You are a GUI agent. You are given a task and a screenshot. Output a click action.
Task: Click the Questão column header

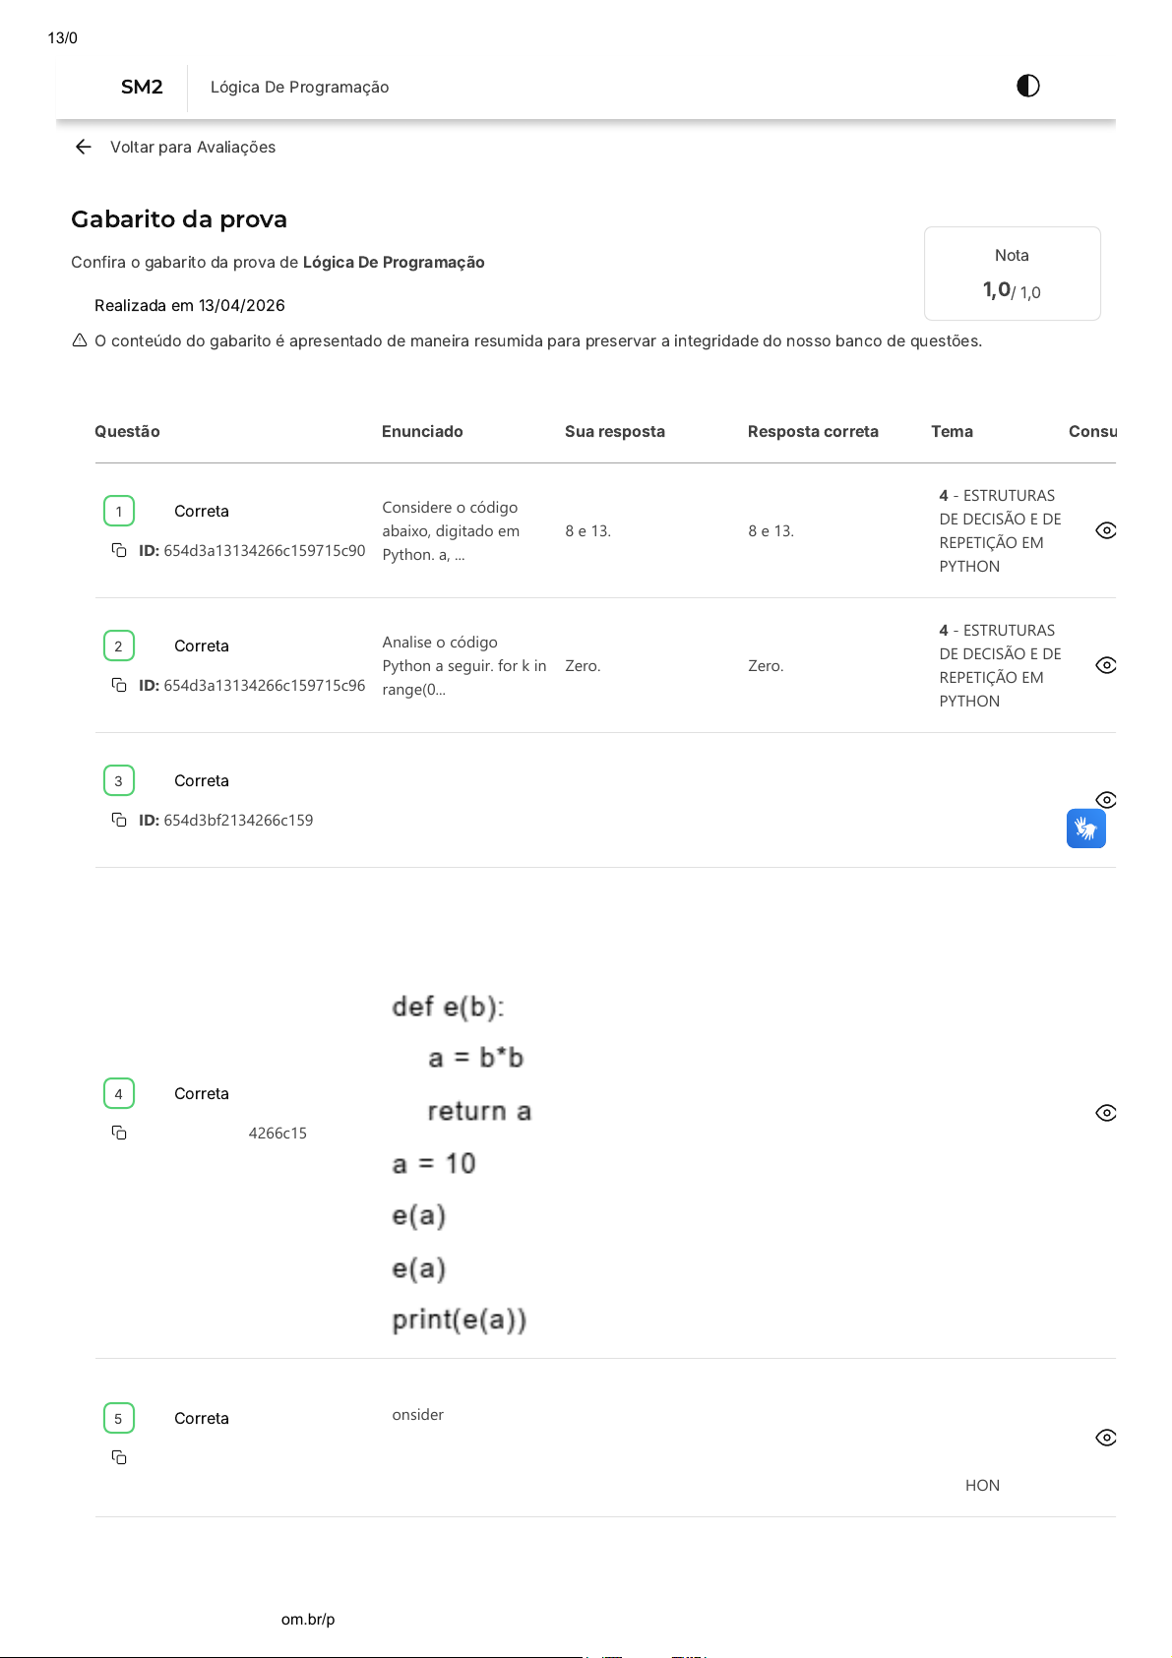[127, 431]
